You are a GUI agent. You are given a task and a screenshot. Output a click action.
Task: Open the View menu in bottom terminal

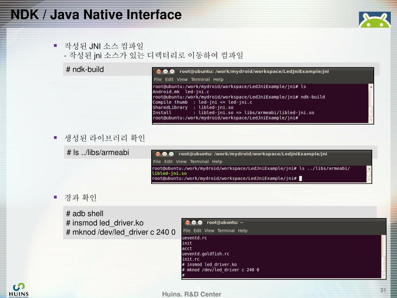[209, 230]
